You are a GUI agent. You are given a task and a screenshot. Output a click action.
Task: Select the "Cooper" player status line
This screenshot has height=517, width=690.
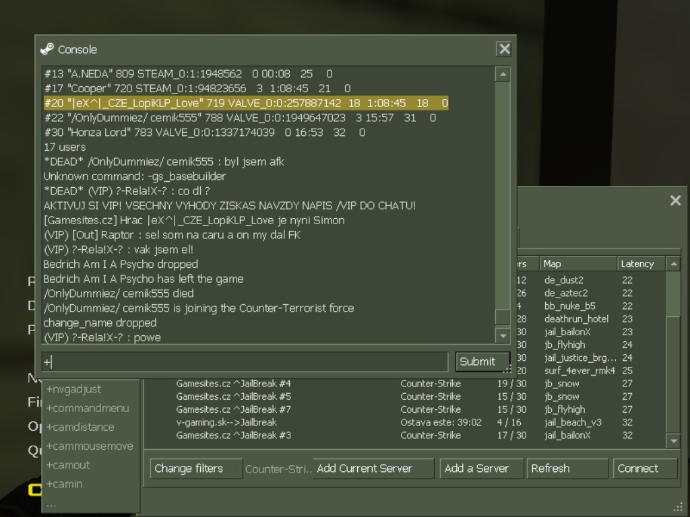click(197, 88)
